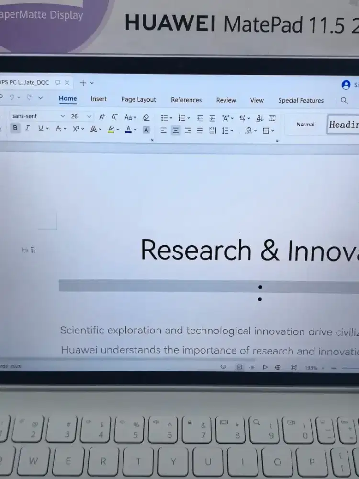This screenshot has height=479, width=359.
Task: Expand the new tab dropdown arrow
Action: pyautogui.click(x=92, y=83)
